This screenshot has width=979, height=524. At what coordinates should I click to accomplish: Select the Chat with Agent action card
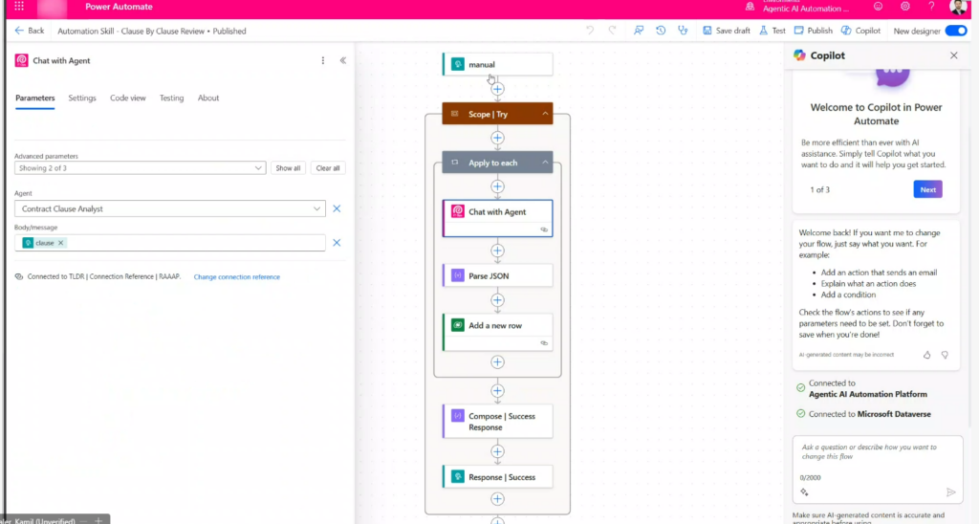pos(497,218)
